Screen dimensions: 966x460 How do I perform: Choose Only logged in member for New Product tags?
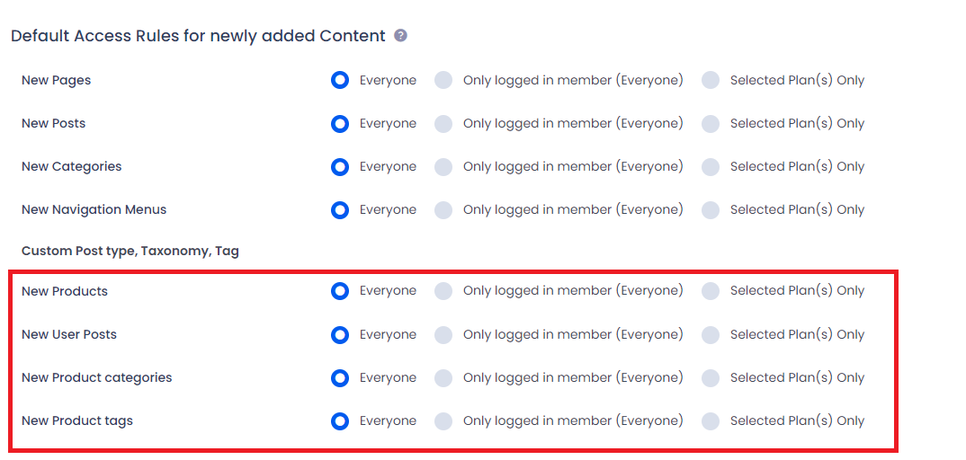pos(443,420)
